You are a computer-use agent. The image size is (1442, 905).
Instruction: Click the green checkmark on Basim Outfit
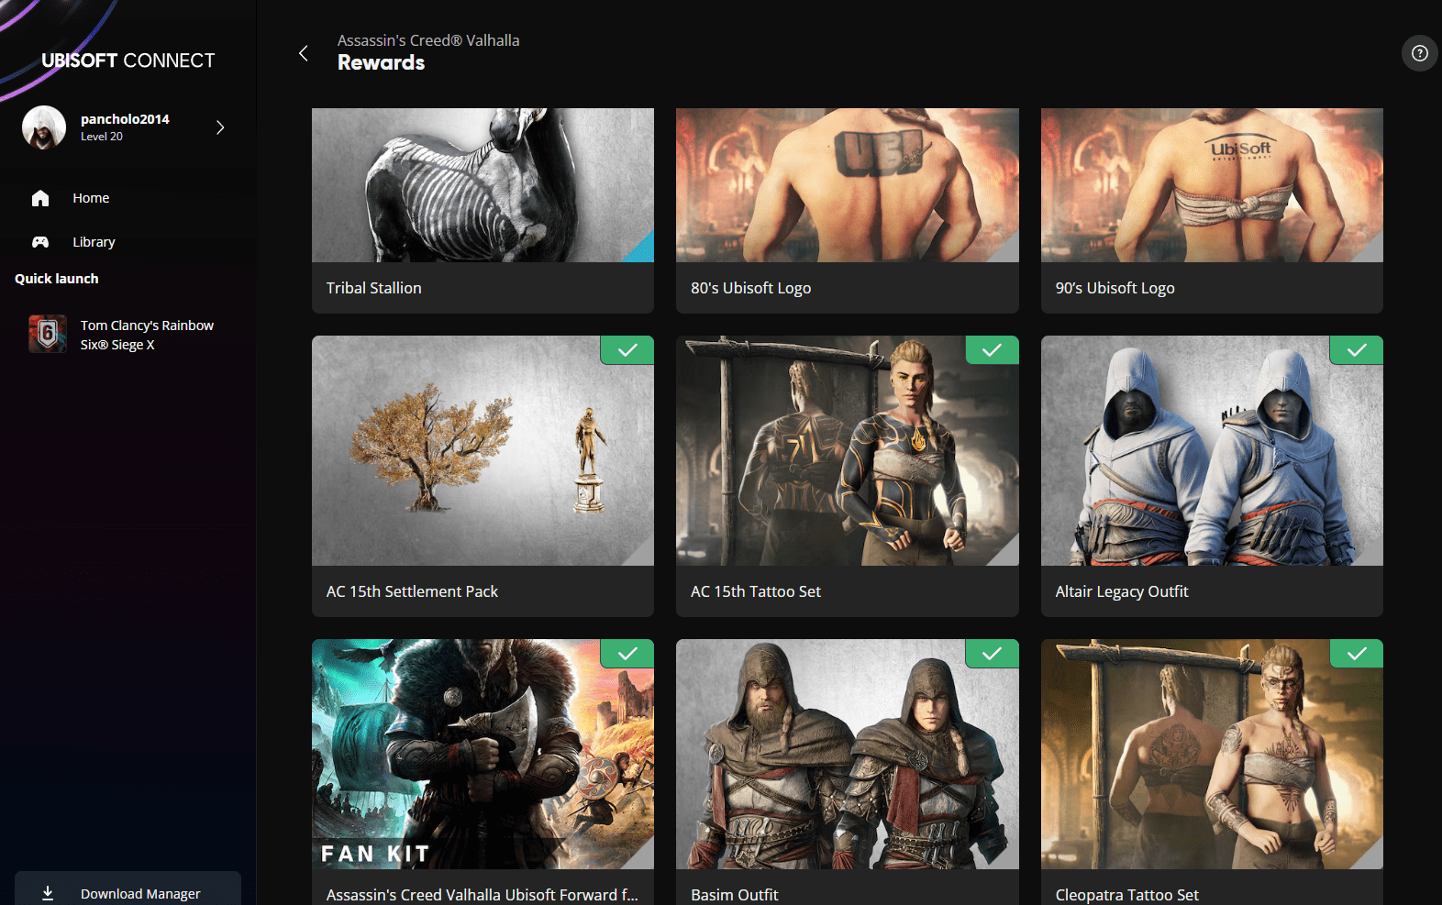[x=992, y=654]
